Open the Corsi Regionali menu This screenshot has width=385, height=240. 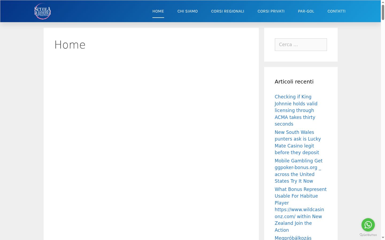(228, 11)
